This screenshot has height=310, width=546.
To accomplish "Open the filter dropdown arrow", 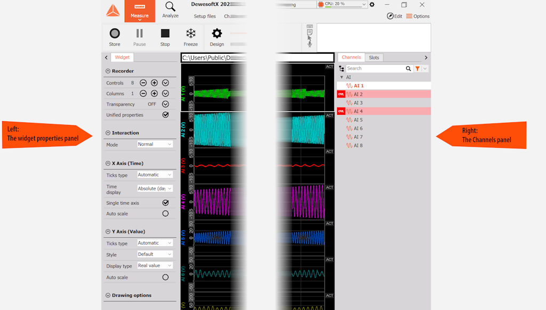I will tap(425, 69).
